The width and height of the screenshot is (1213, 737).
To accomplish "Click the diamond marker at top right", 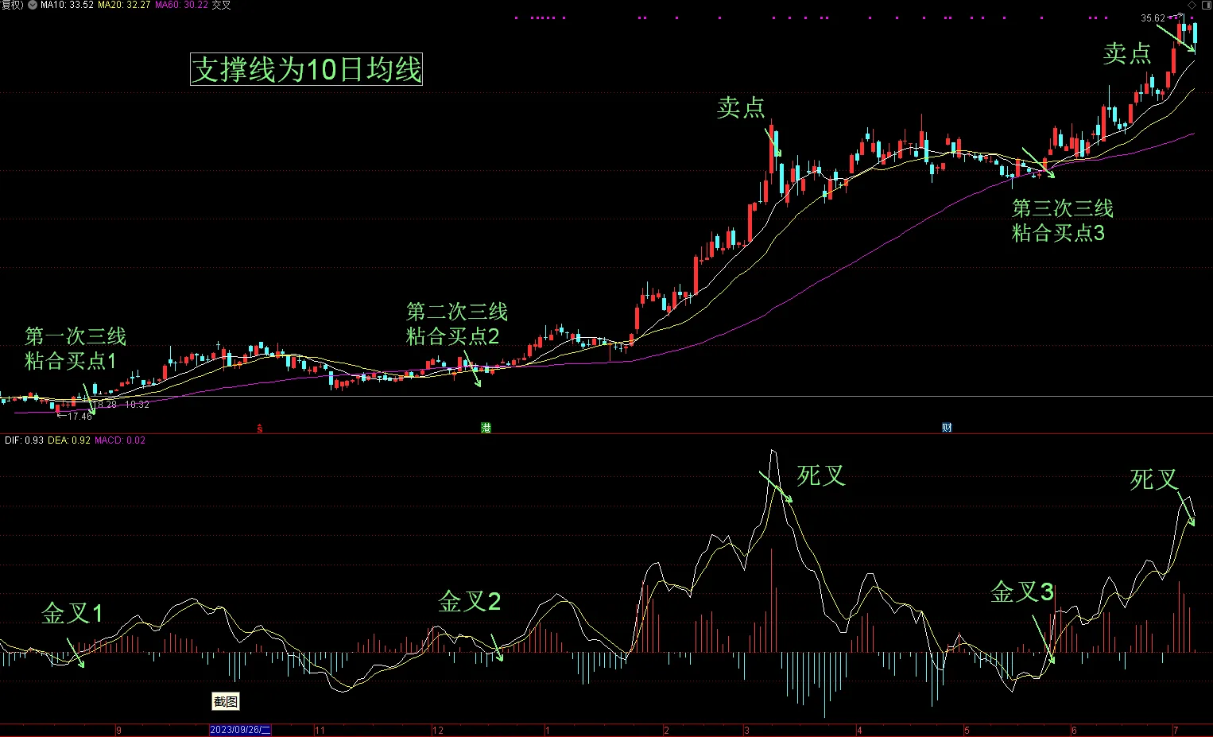I will click(x=1192, y=6).
